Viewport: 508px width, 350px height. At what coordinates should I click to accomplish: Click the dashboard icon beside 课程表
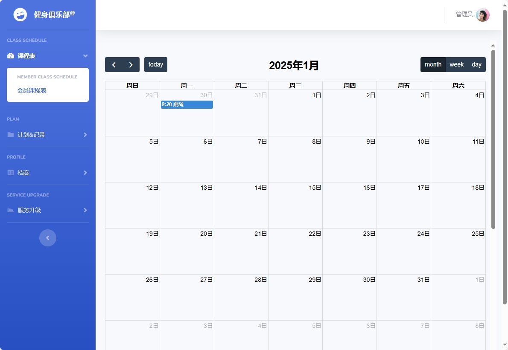click(11, 56)
